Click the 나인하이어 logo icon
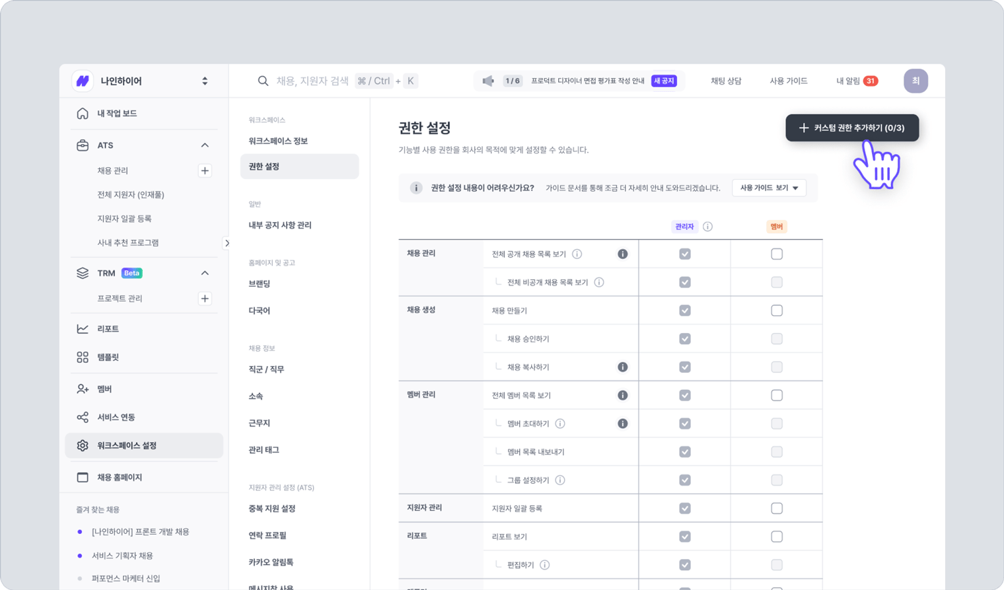Viewport: 1004px width, 590px height. point(83,81)
